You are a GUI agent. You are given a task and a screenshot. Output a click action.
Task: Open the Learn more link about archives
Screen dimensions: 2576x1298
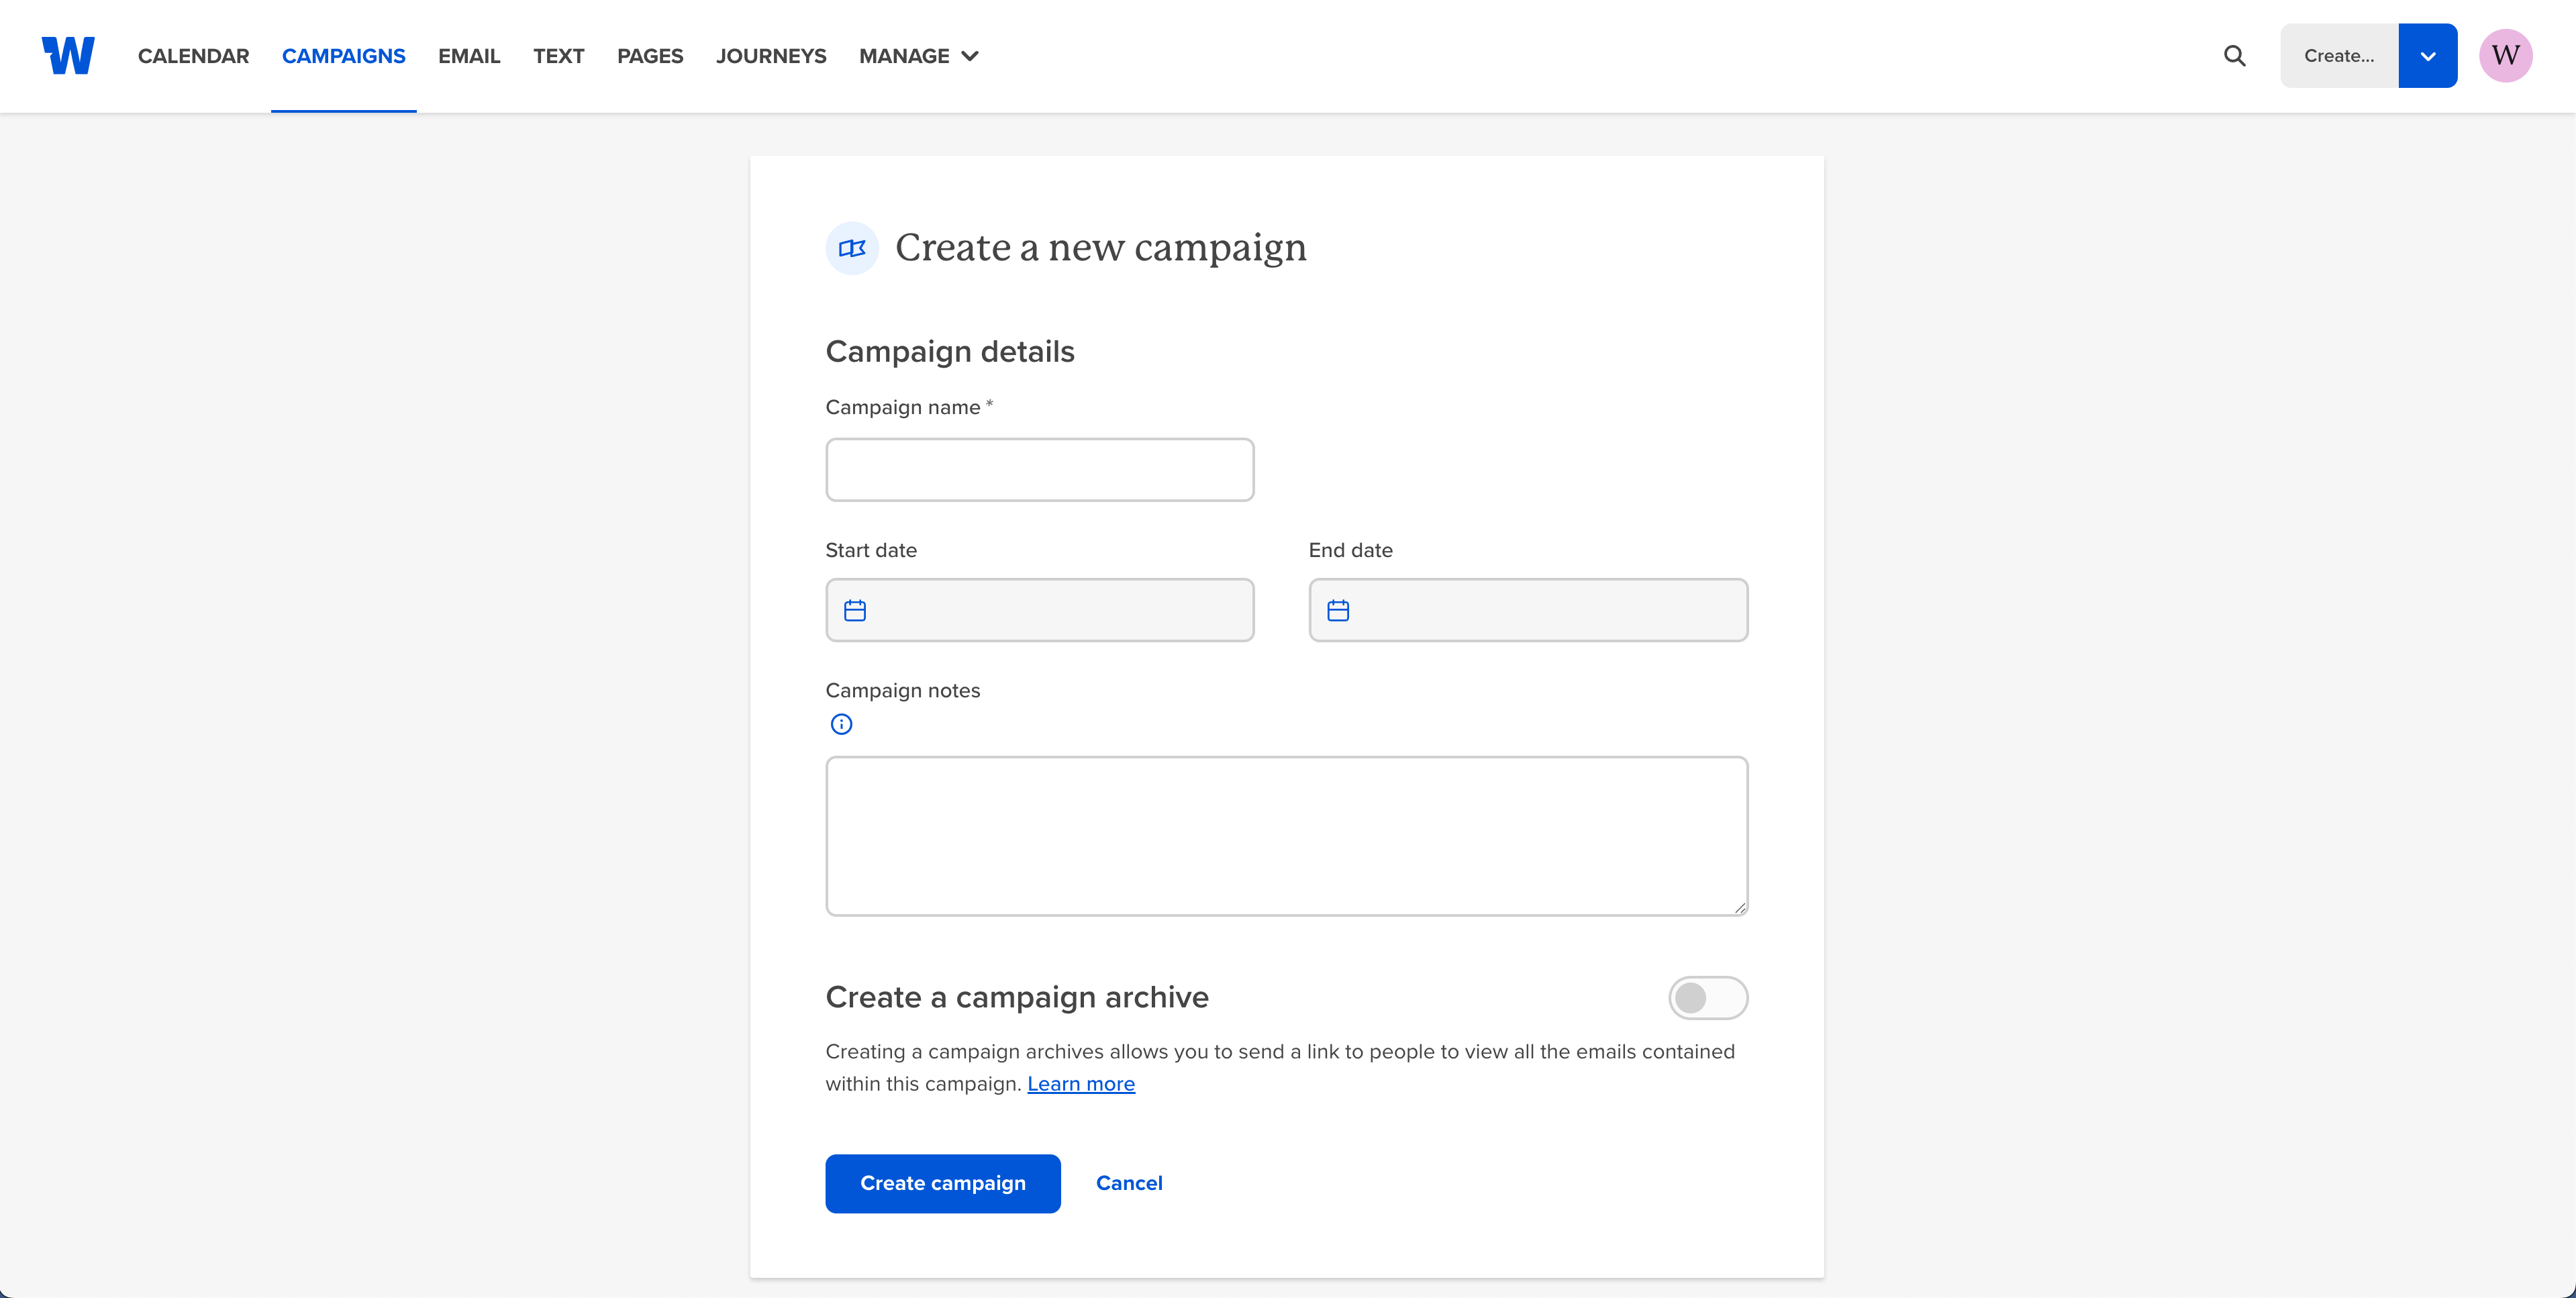point(1081,1083)
